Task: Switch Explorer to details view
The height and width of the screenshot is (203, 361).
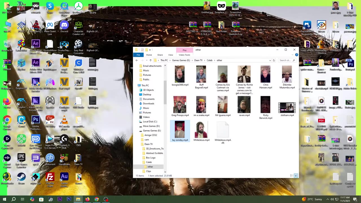Action: click(292, 176)
